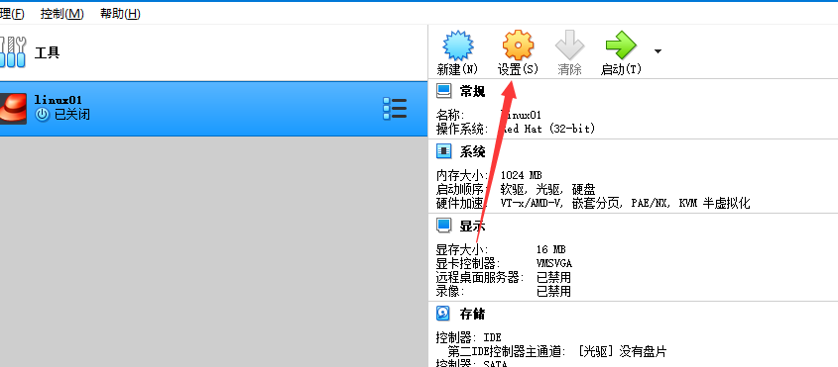Screen dimensions: 838x367
Task: Open System (系统) section header link
Action: click(x=472, y=152)
